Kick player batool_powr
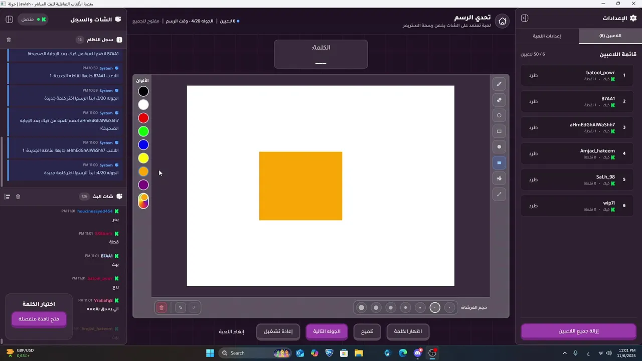 point(533,75)
